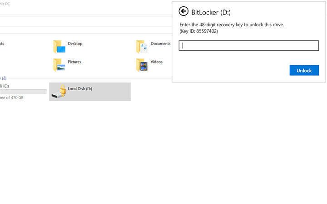Open the Videos folder icon
Viewport: 327px width, 204px height.
tap(142, 65)
